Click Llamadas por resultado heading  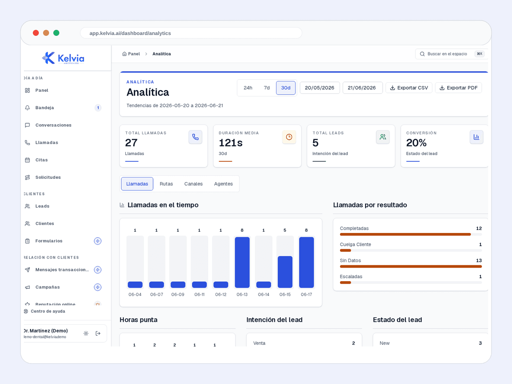click(x=370, y=205)
